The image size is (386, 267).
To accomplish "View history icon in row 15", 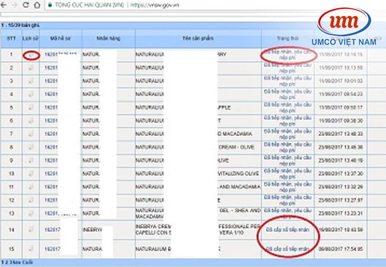I will pyautogui.click(x=31, y=249).
